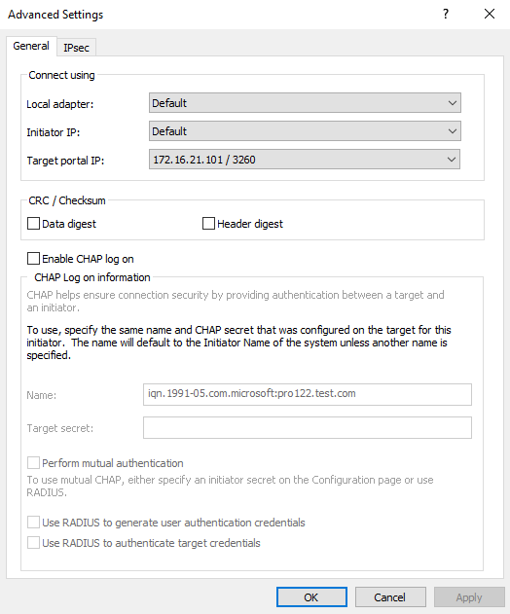Image resolution: width=510 pixels, height=614 pixels.
Task: Enable the Data digest checkbox
Action: (33, 224)
